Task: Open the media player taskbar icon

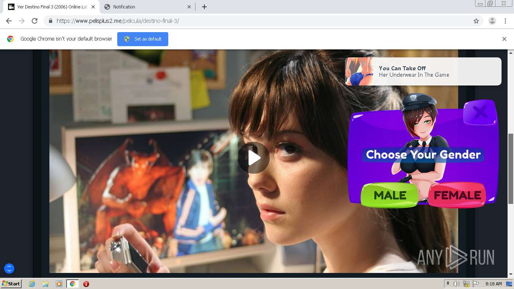Action: (x=59, y=284)
